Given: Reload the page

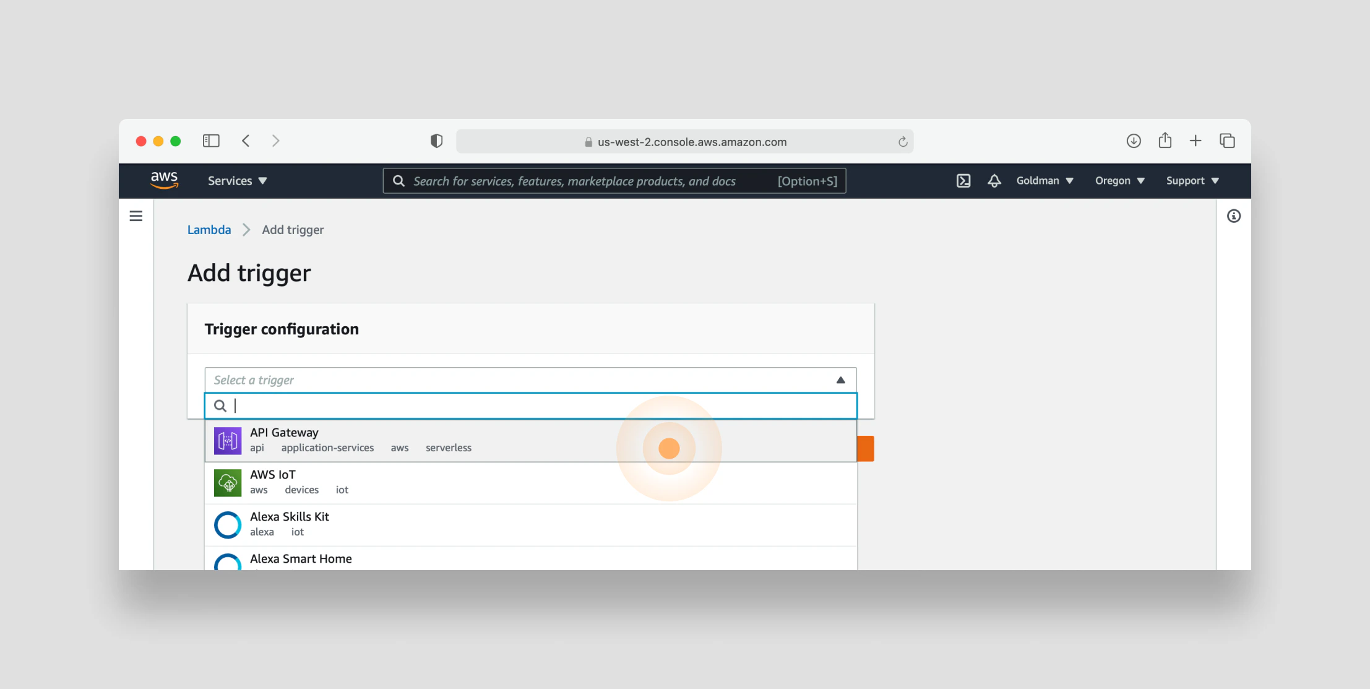Looking at the screenshot, I should pyautogui.click(x=903, y=142).
